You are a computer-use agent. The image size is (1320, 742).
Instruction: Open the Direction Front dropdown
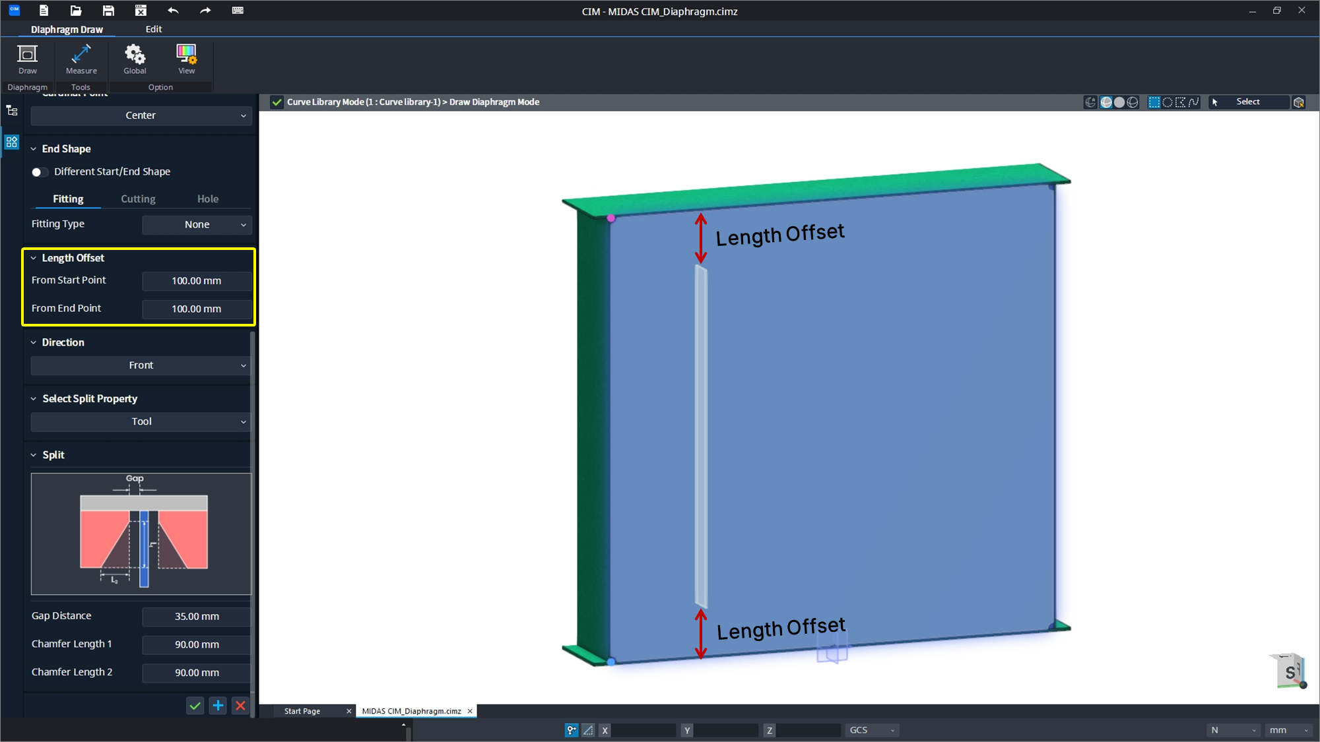pos(141,365)
